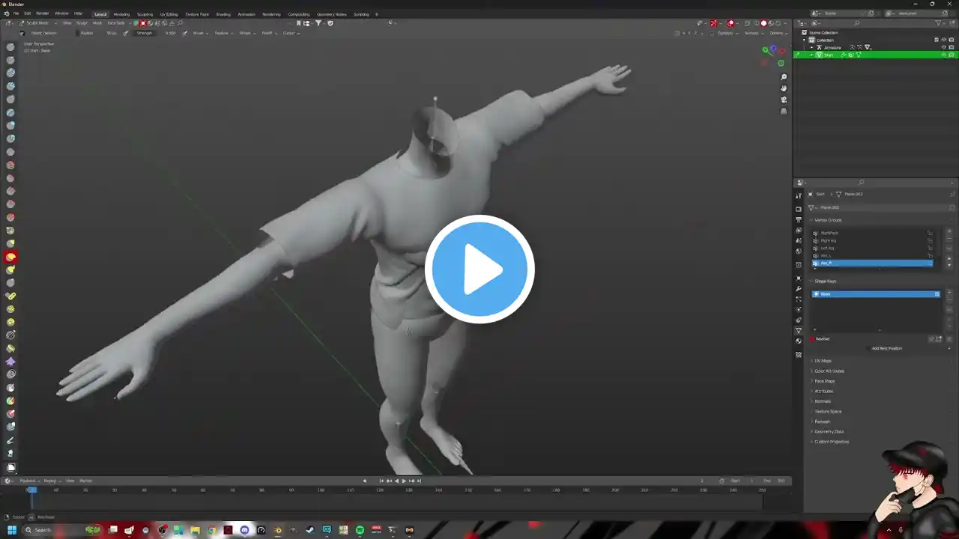
Task: Open the Render menu
Action: (x=43, y=13)
